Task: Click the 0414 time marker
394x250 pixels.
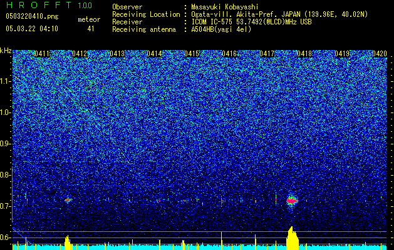Action: click(154, 54)
